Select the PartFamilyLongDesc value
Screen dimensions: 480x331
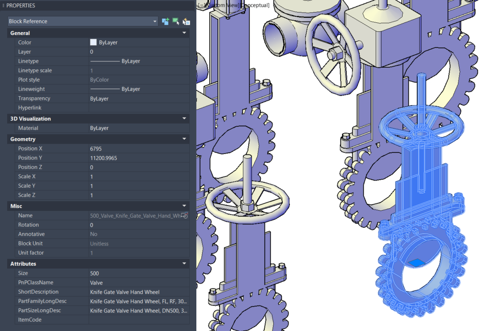(x=139, y=301)
